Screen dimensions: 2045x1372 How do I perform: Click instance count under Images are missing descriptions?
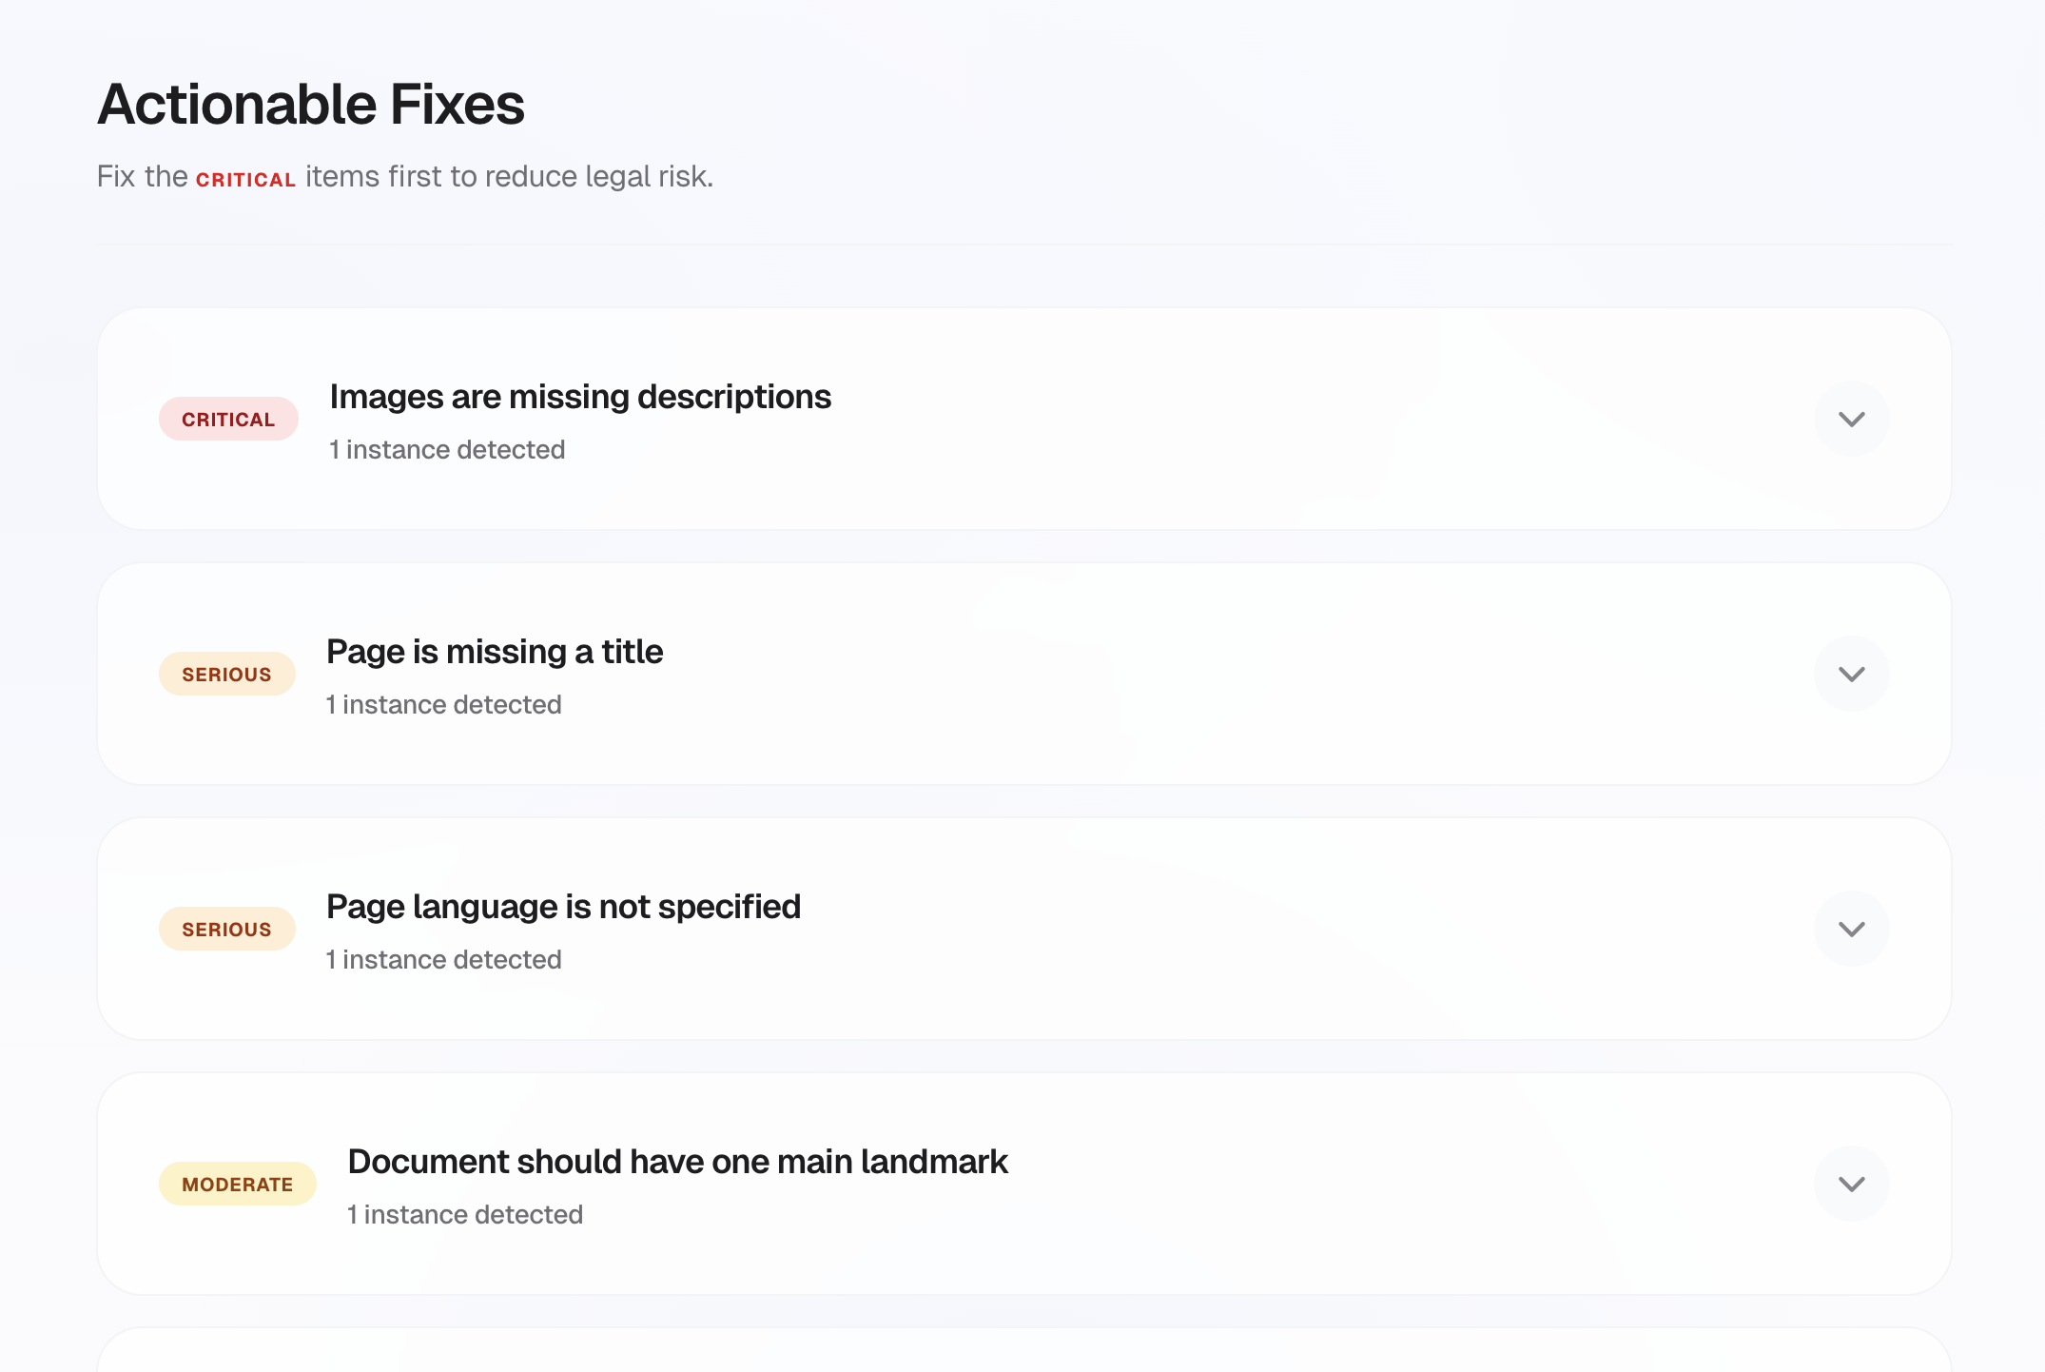click(447, 450)
